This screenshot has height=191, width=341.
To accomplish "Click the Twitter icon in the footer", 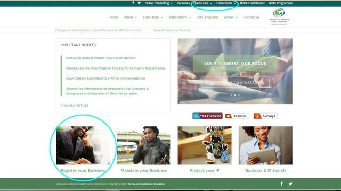I will coord(290,184).
